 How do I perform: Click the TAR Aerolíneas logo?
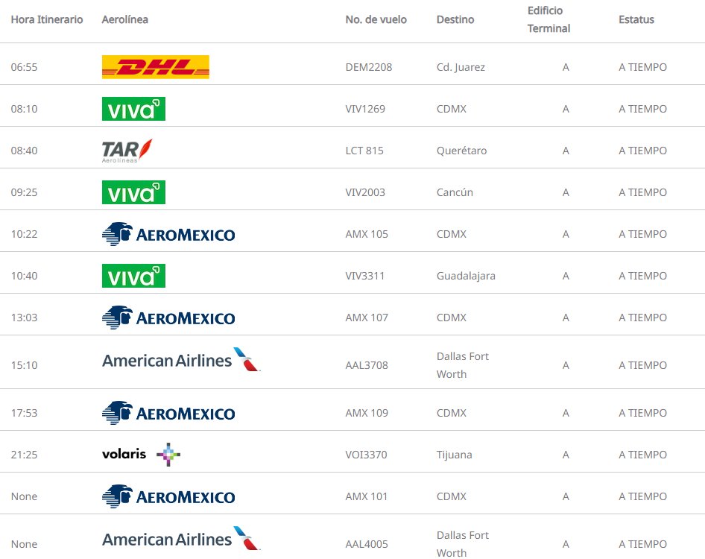click(127, 151)
